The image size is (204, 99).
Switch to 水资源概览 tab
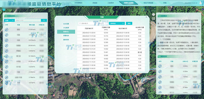(78, 3)
